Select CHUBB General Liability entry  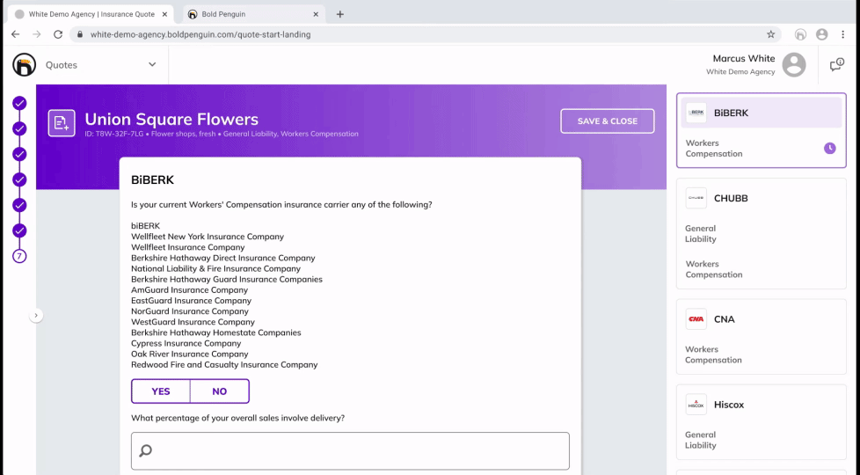(x=701, y=234)
